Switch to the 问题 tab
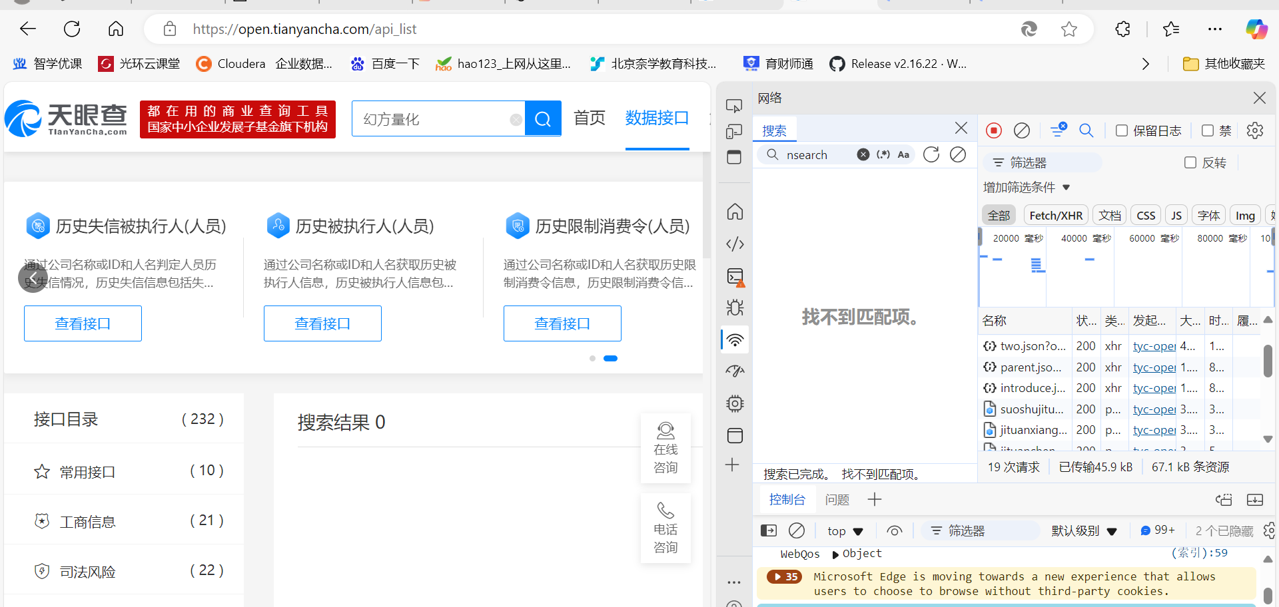The width and height of the screenshot is (1279, 607). [837, 500]
